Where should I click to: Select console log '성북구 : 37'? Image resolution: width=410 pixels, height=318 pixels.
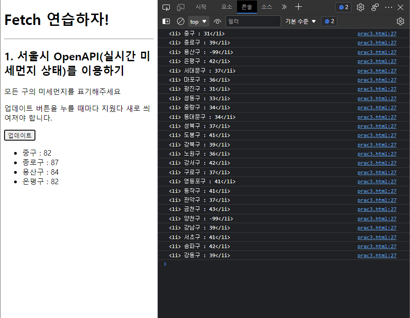tap(199, 126)
